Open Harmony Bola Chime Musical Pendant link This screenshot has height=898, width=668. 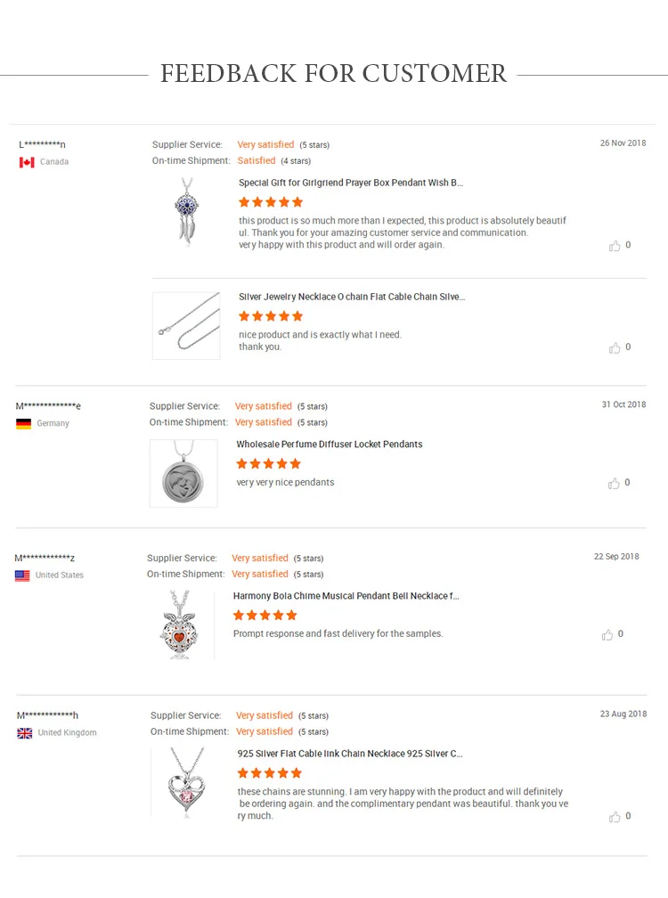[x=346, y=596]
